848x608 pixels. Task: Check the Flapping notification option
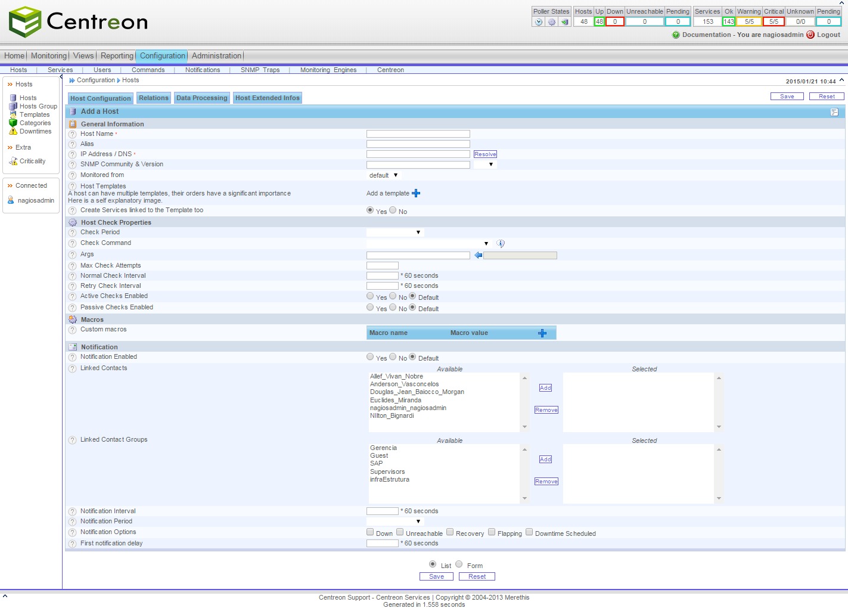tap(492, 532)
